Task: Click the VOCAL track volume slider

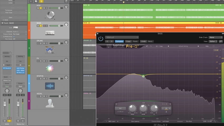Action: click(x=56, y=96)
